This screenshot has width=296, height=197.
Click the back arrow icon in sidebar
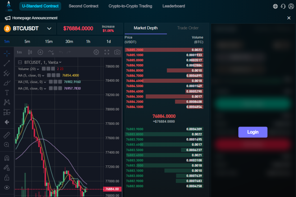7,122
